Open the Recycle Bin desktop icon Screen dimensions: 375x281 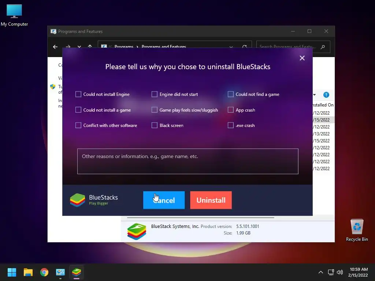(357, 230)
